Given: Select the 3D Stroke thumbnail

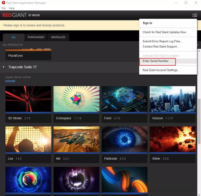Looking at the screenshot, I should pyautogui.click(x=28, y=99).
